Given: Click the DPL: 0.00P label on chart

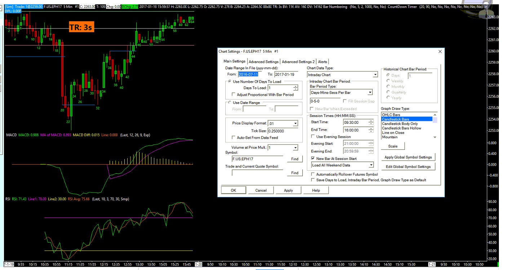Looking at the screenshot, I should point(13,11).
